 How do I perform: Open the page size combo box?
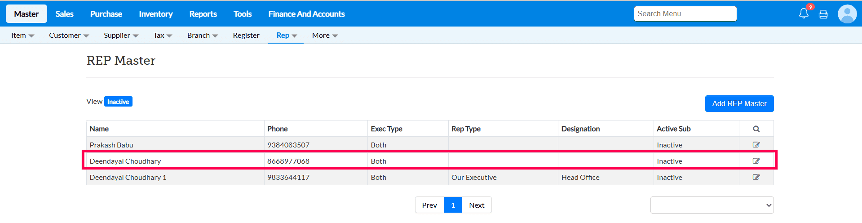[x=712, y=205]
